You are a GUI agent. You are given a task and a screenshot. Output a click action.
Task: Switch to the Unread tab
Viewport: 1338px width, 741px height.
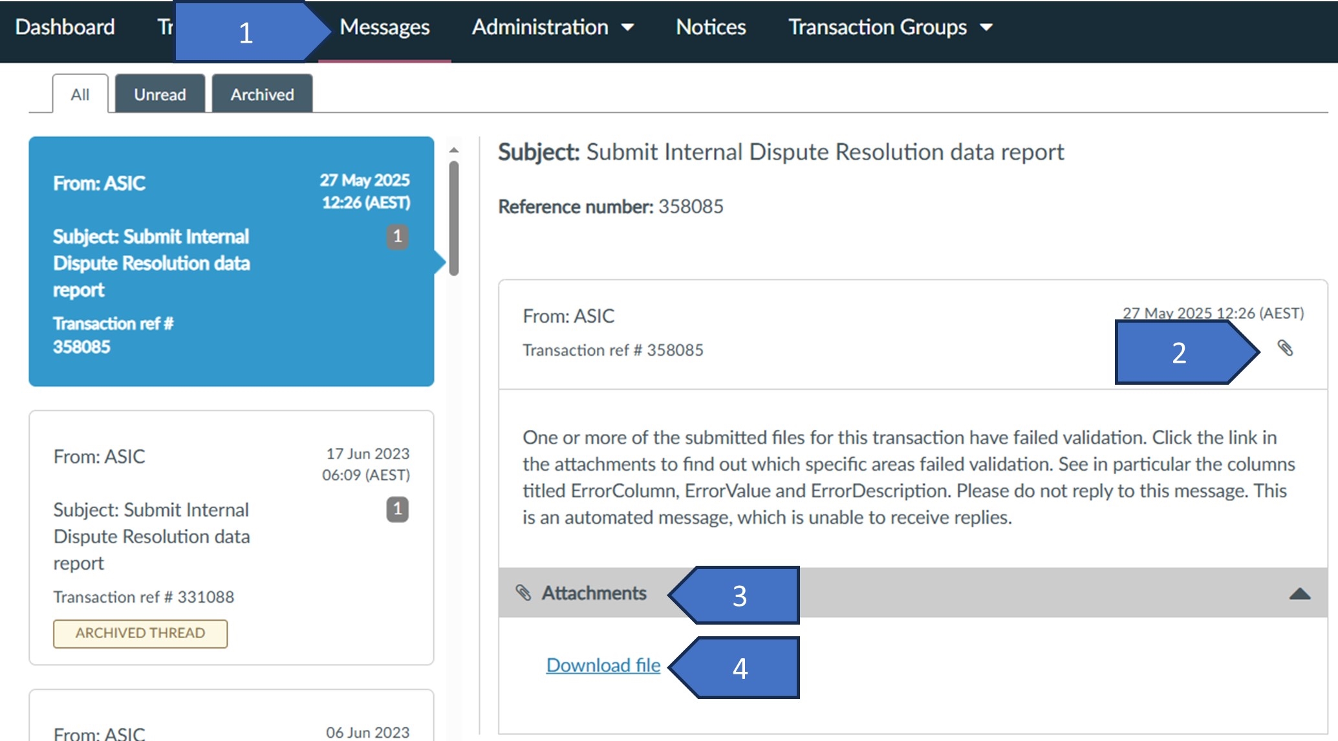(160, 94)
